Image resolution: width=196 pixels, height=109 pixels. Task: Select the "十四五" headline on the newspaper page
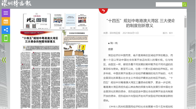[x=40, y=40]
